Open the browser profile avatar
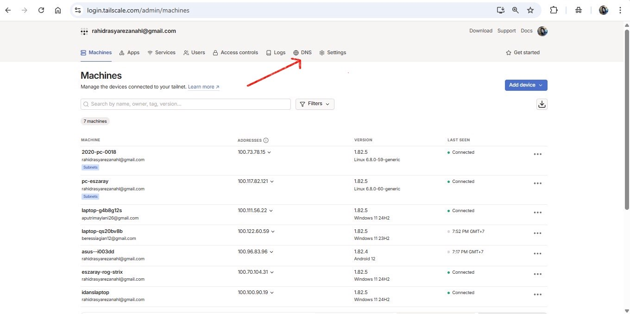 pos(603,10)
